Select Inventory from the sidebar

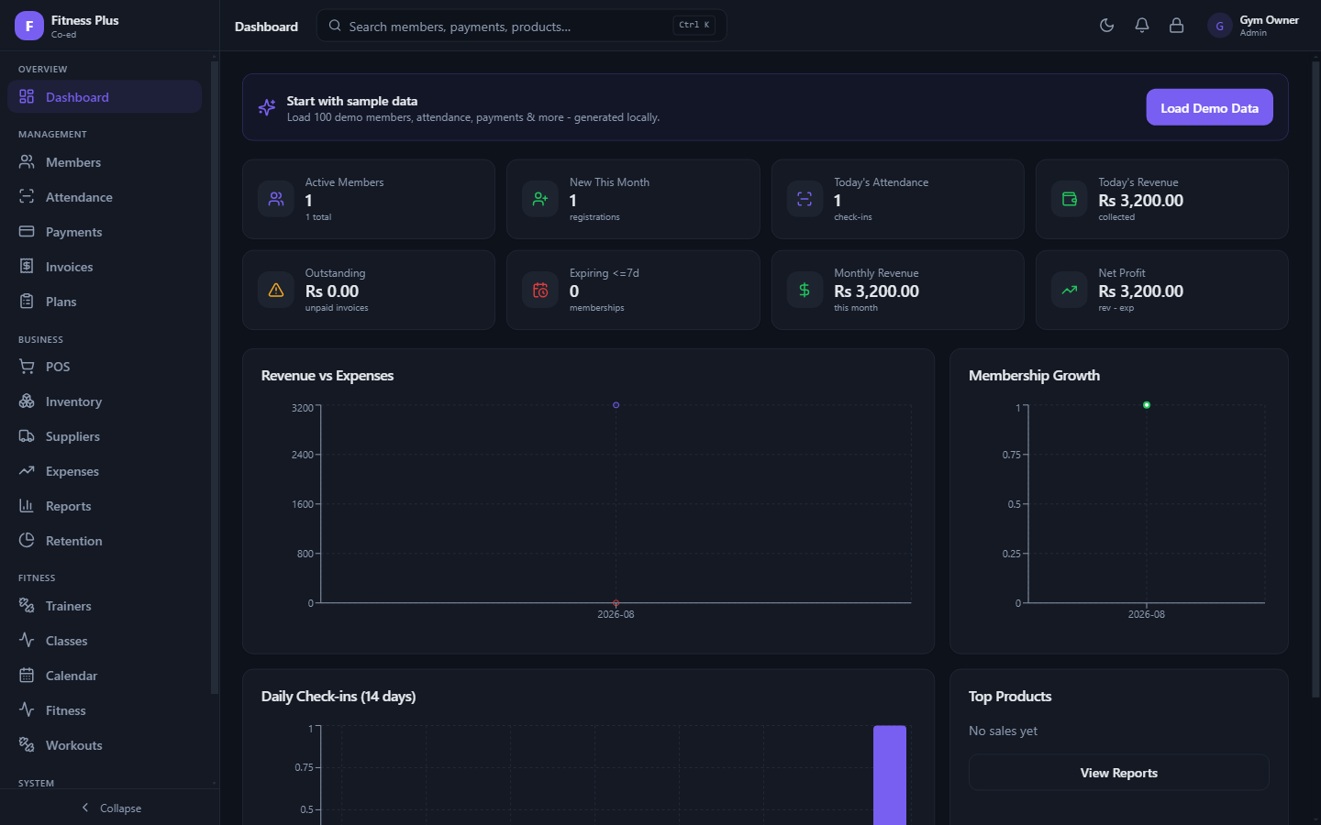pos(105,401)
